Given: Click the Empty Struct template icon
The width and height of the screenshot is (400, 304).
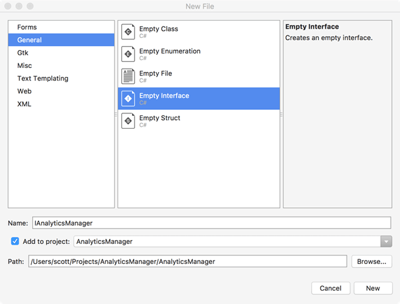Looking at the screenshot, I should [x=128, y=121].
